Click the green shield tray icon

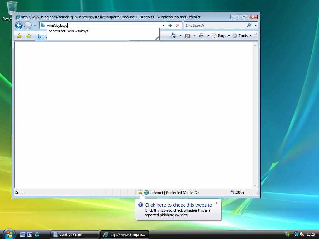(x=288, y=234)
